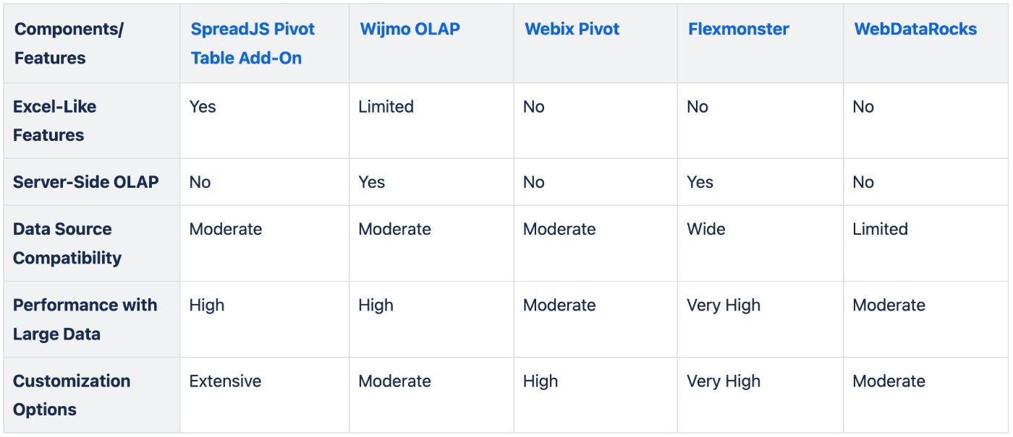Select the Server-Side OLAP row label
Image resolution: width=1013 pixels, height=437 pixels.
pyautogui.click(x=85, y=182)
